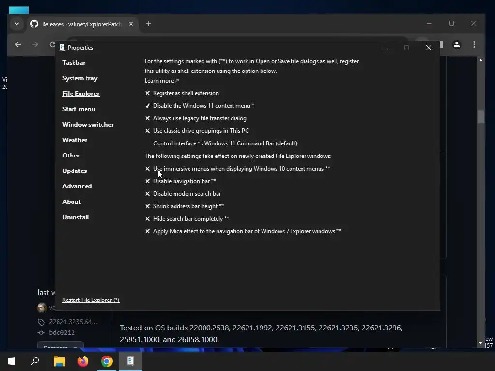Switch to Chrome in the taskbar

107,361
